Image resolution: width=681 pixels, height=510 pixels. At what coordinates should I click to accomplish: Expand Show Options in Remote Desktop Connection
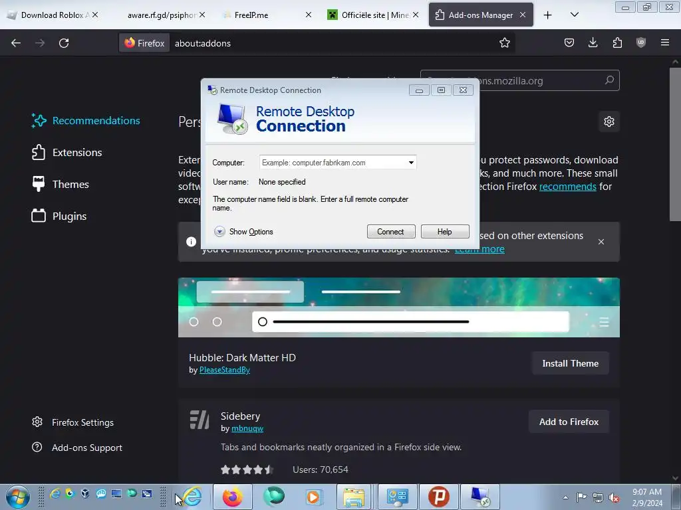coord(243,232)
